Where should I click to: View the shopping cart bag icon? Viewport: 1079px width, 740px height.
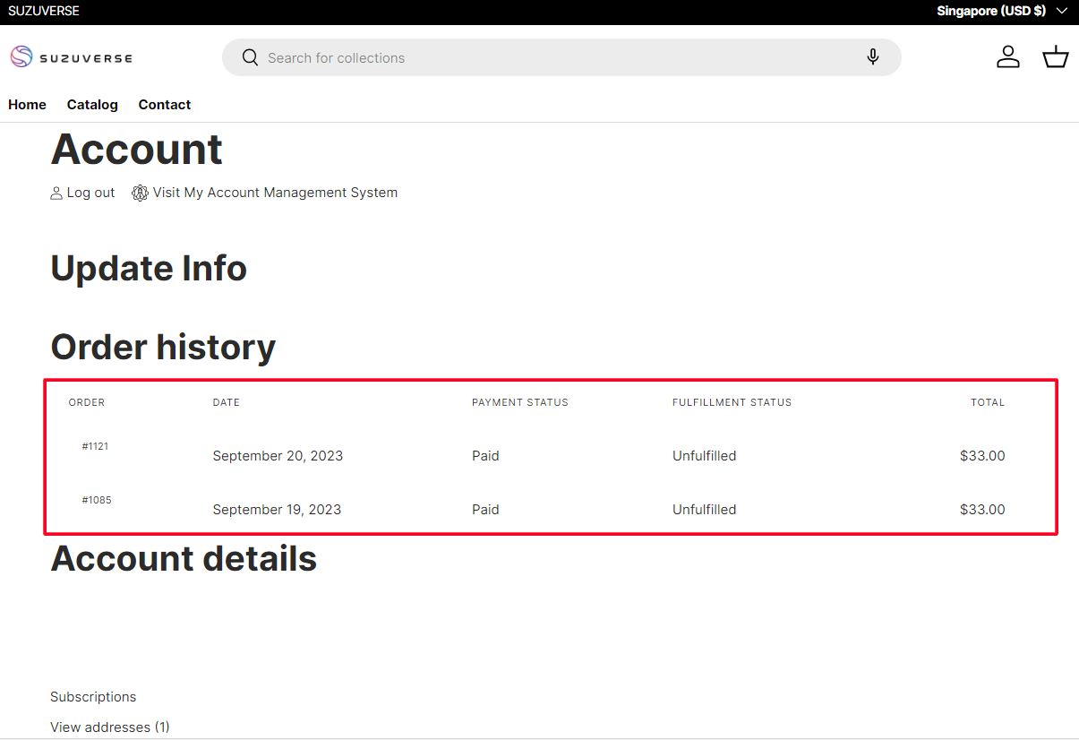[1055, 56]
